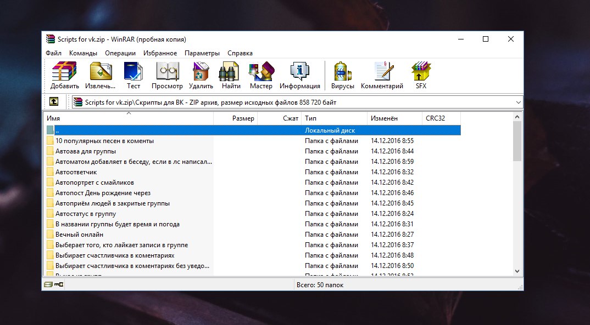This screenshot has width=590, height=325.
Task: Sort by the Имя column header
Action: pos(129,118)
